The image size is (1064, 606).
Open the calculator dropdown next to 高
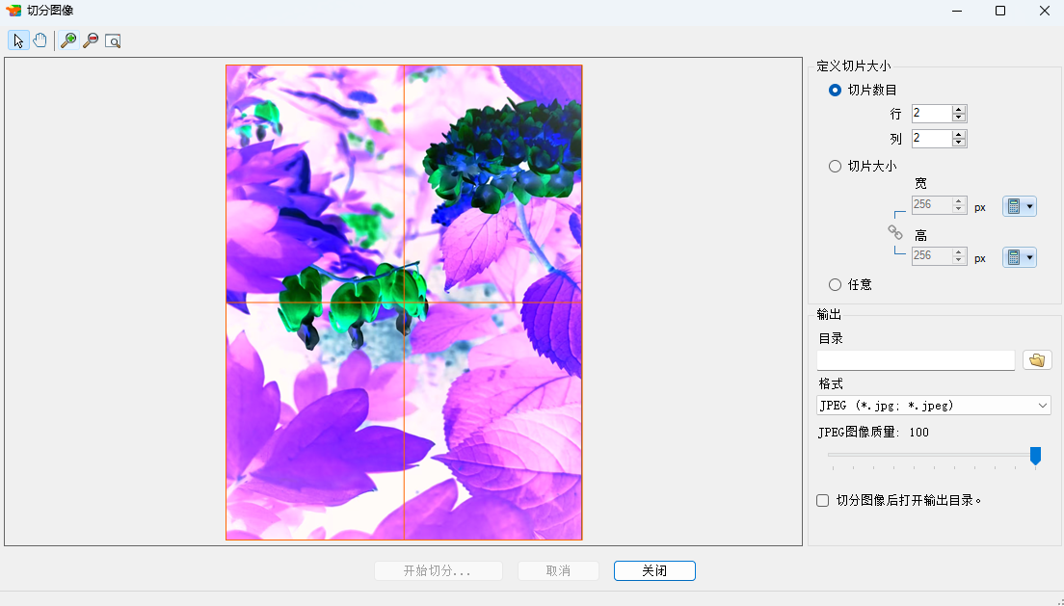tap(1020, 256)
